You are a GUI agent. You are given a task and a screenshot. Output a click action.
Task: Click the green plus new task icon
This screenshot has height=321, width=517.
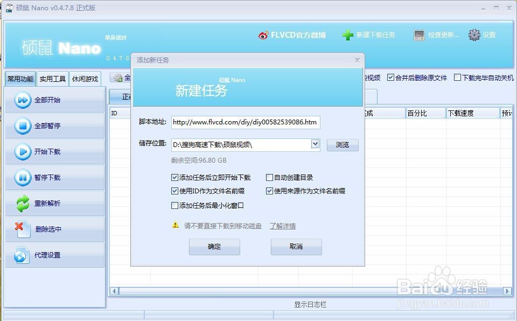click(348, 35)
